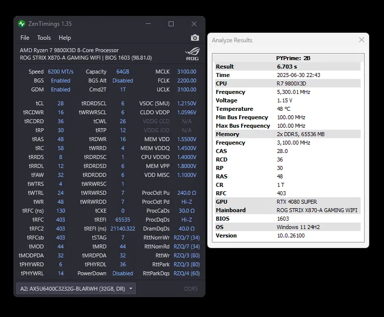
Task: Click the tFAW value 32
Action: (x=61, y=175)
